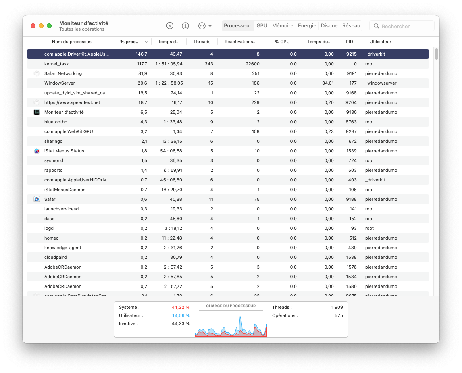Sort by Utilisateur column header
The height and width of the screenshot is (373, 462).
coord(381,42)
